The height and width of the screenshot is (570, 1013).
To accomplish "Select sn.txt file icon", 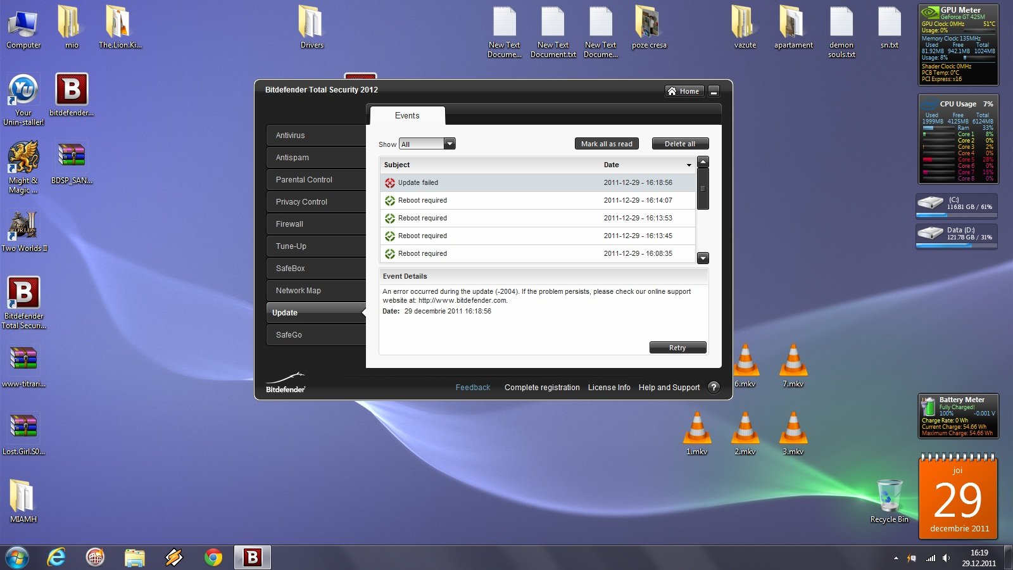I will 890,27.
